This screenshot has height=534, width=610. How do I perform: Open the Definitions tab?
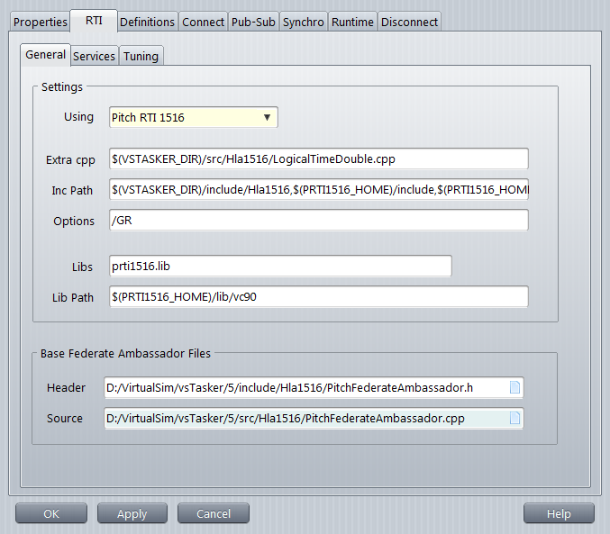click(147, 22)
